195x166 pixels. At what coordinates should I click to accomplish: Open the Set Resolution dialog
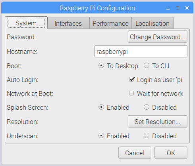(158, 122)
